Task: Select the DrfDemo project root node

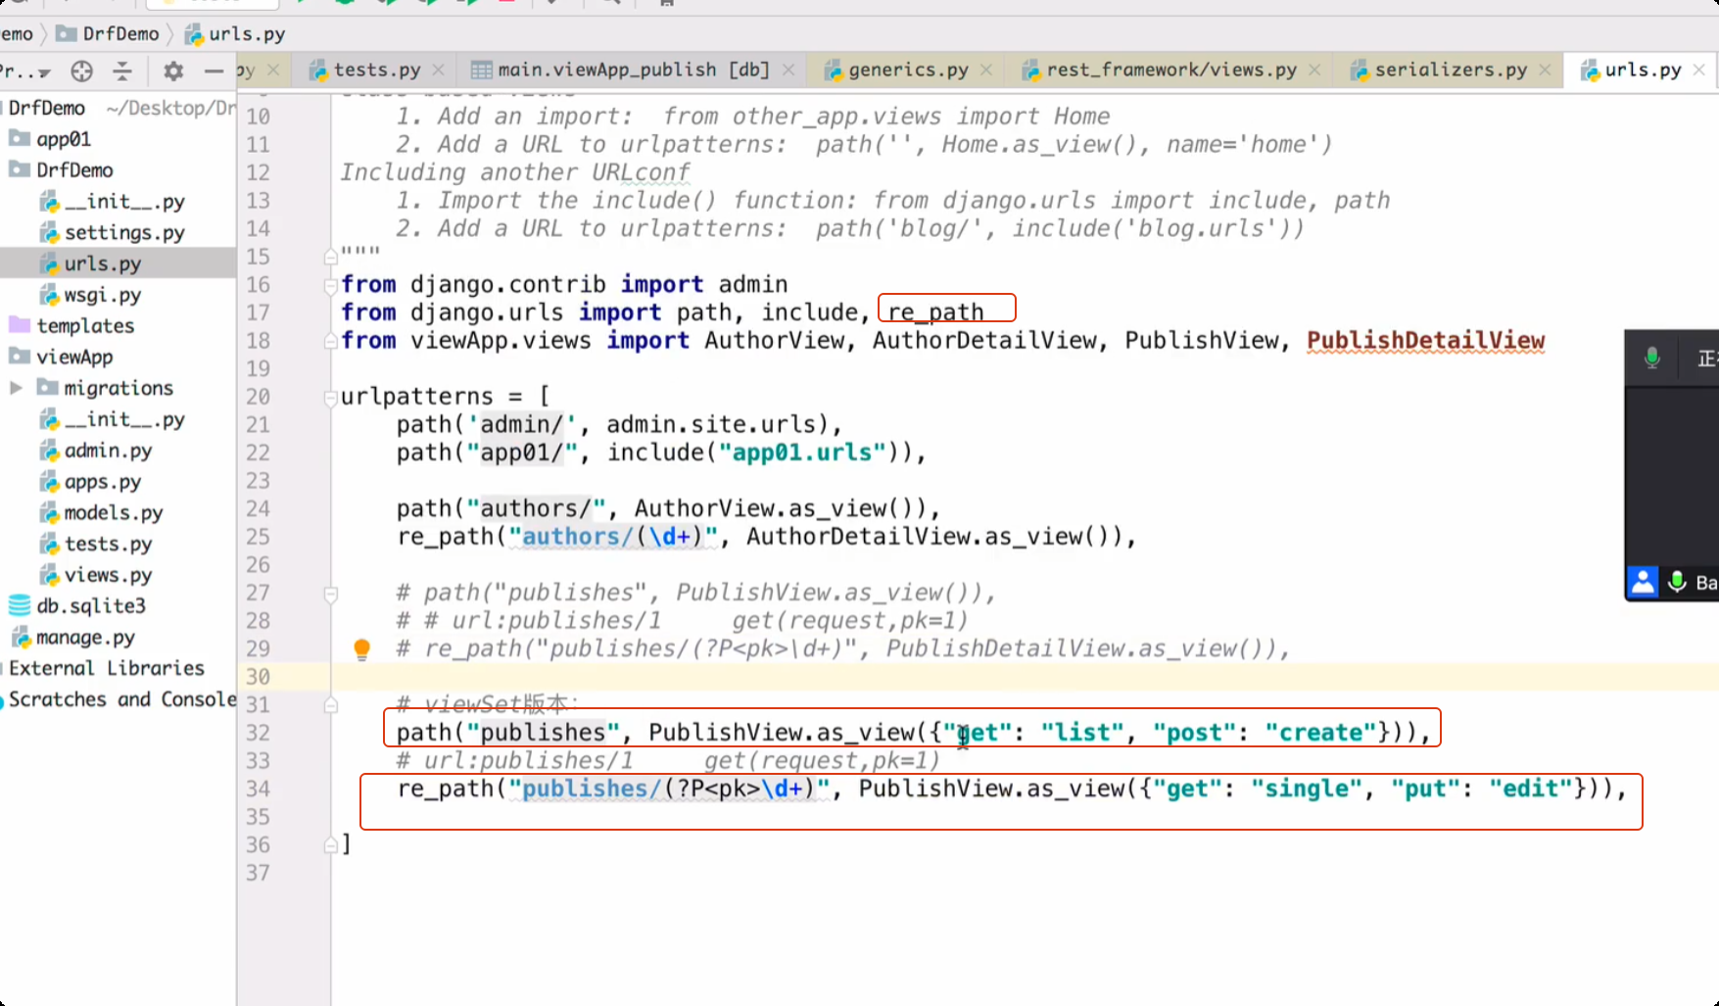Action: click(47, 108)
